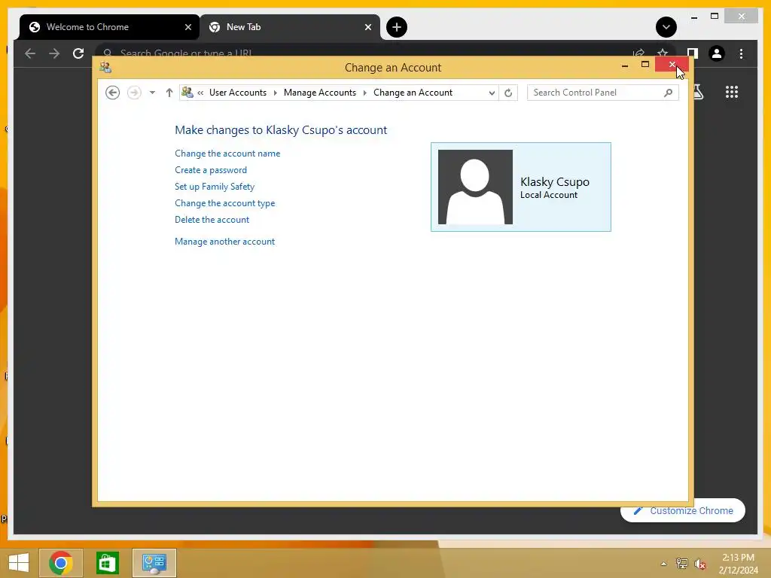This screenshot has height=578, width=771.
Task: Toggle Chrome side panel icon
Action: 693,52
